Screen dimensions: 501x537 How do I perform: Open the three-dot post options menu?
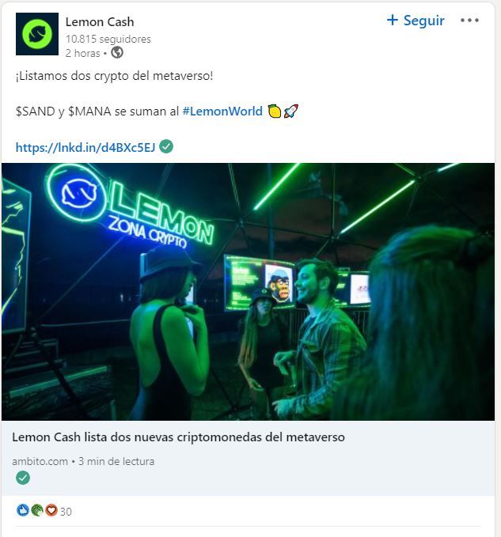[x=469, y=21]
